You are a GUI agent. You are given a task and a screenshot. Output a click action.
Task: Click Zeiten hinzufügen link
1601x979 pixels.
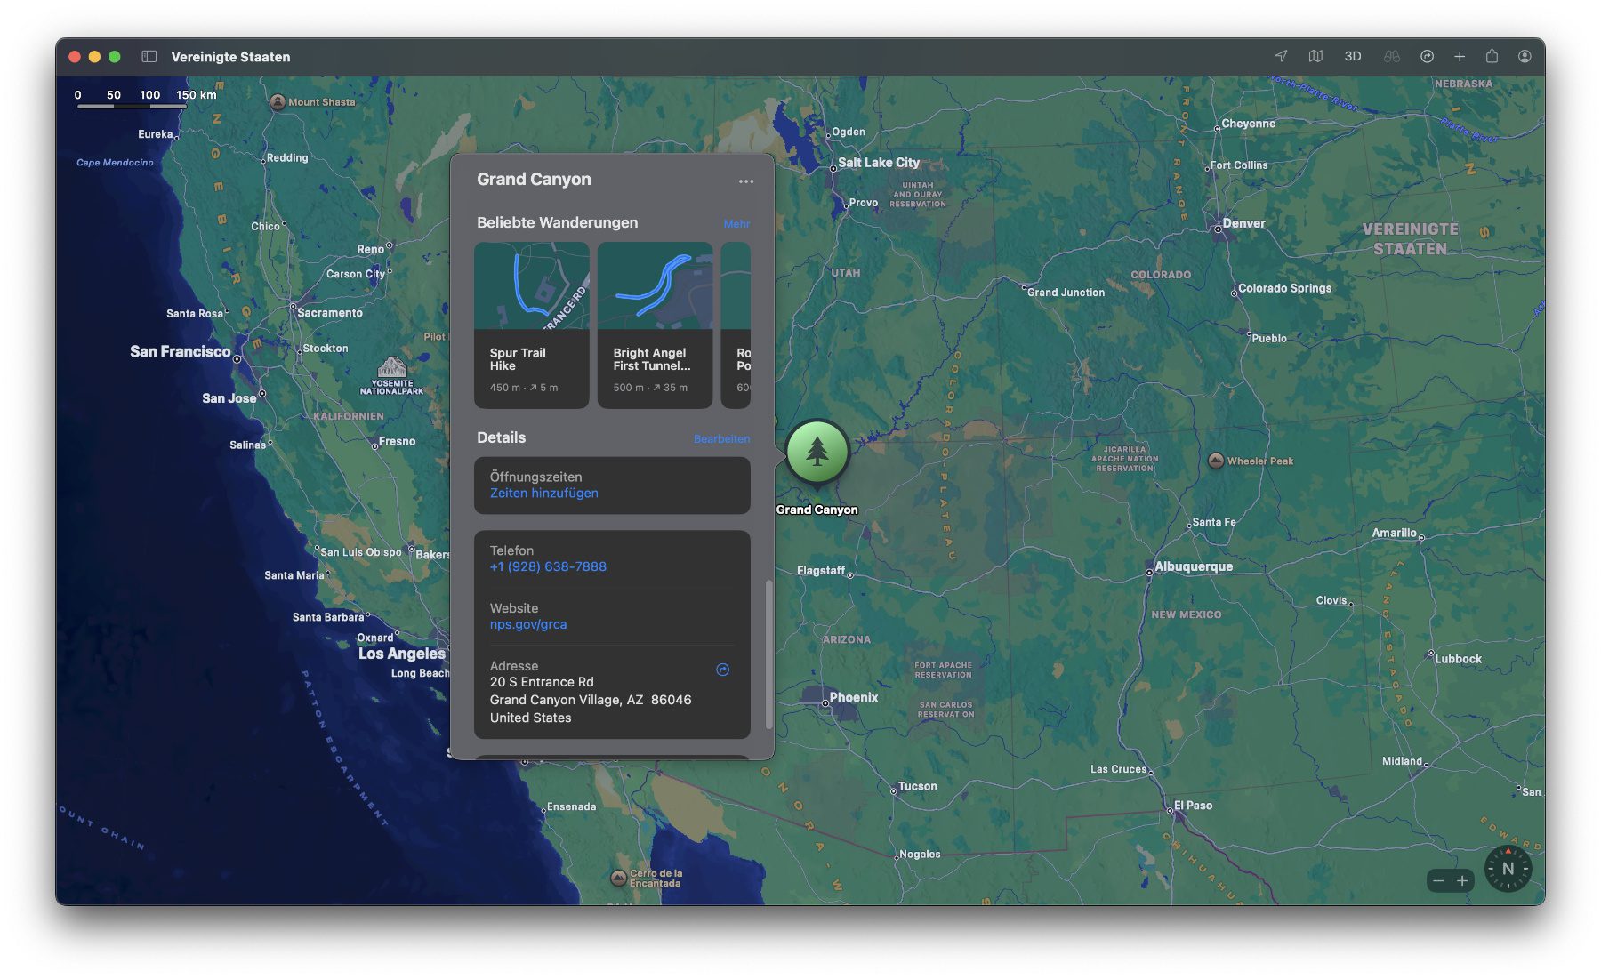[x=543, y=494]
